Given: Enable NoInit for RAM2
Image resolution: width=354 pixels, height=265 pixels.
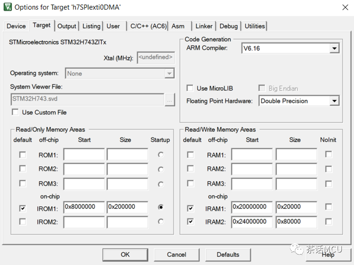Looking at the screenshot, I should tap(328, 169).
